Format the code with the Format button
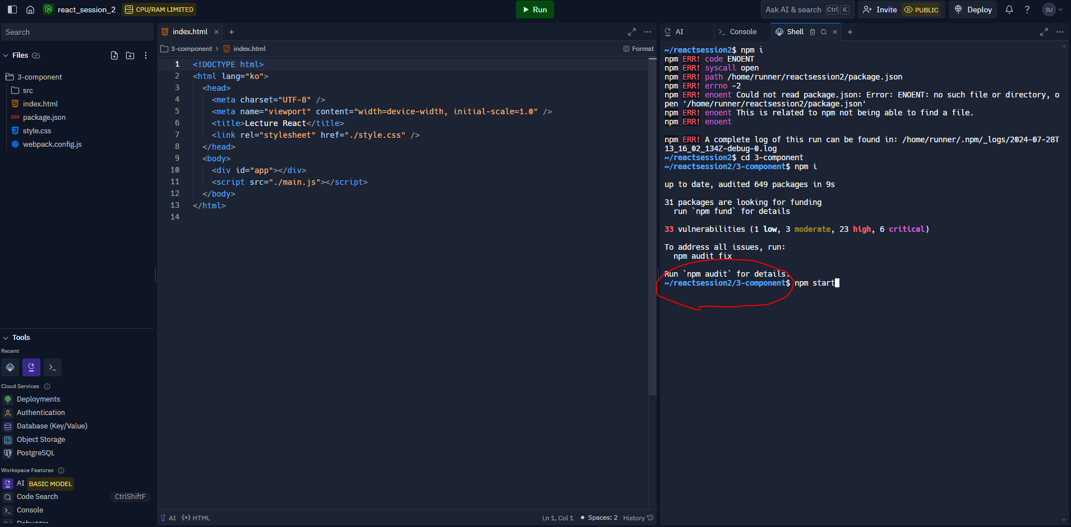1071x527 pixels. tap(639, 49)
